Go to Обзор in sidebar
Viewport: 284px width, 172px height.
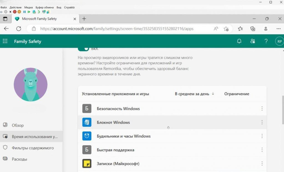pos(17,125)
